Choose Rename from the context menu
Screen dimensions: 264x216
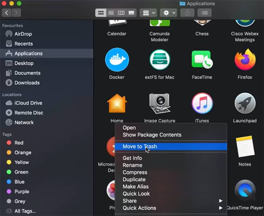[x=171, y=165]
